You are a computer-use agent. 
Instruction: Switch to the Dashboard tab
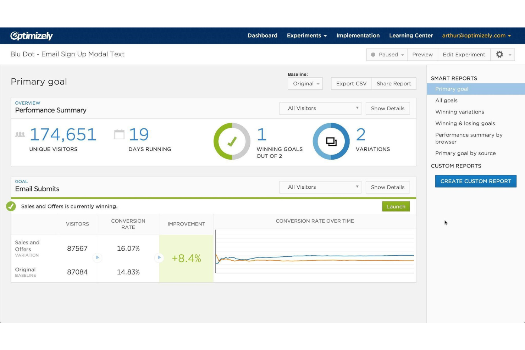262,35
